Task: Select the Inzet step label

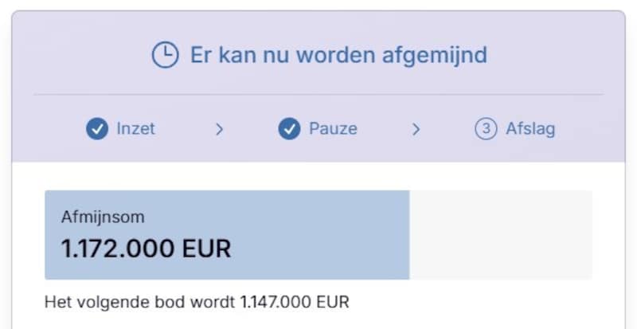Action: click(x=136, y=129)
